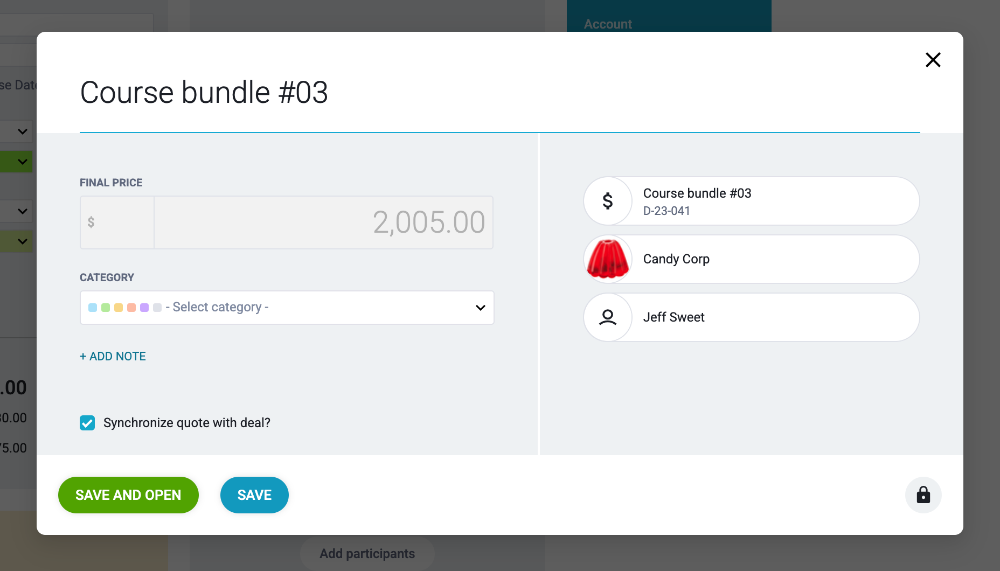1000x571 pixels.
Task: Open the Select category dropdown
Action: pos(287,308)
